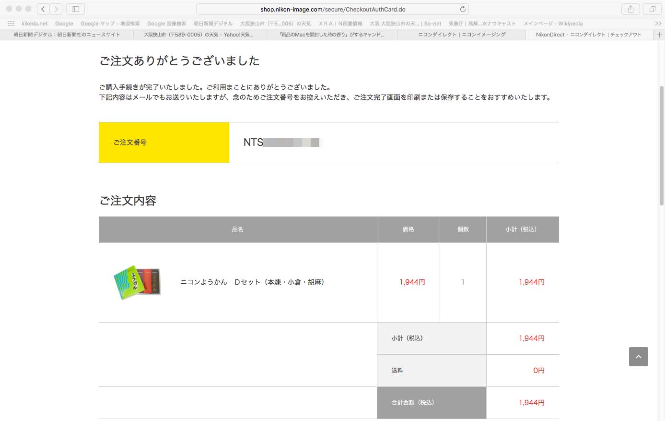The image size is (665, 421).
Task: Open the メインページ - Wikipedia bookmark
Action: pos(553,24)
